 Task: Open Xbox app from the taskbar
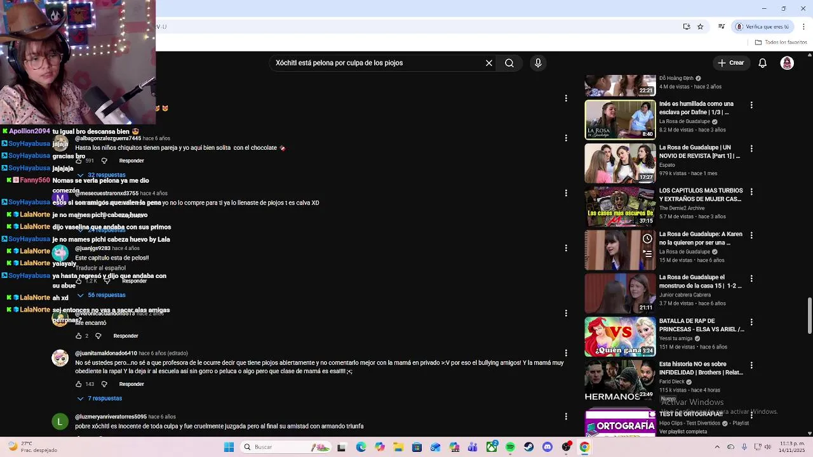(x=492, y=447)
